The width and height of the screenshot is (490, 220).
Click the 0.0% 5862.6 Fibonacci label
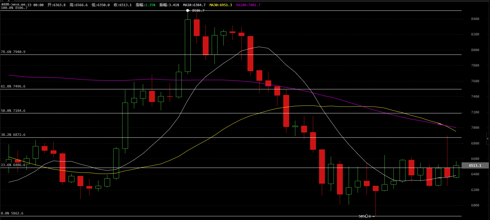click(x=12, y=213)
